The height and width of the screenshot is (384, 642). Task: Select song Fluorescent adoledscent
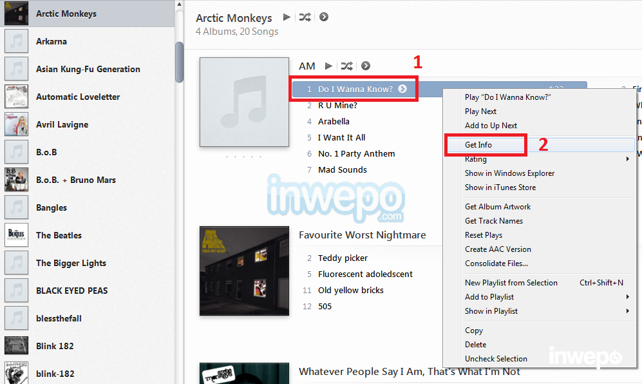(x=365, y=274)
